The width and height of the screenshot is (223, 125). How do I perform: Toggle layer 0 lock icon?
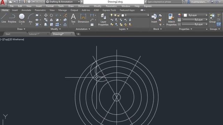coord(118,15)
